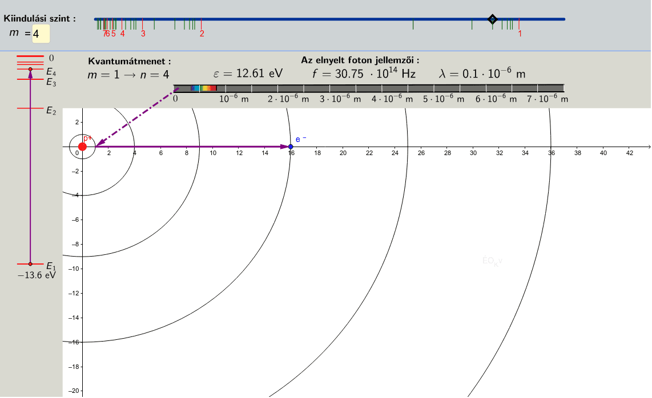
Task: Click the E2 energy level label
Action: pyautogui.click(x=51, y=111)
